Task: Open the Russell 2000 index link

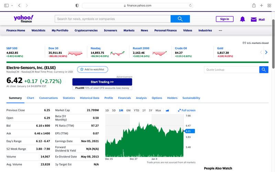Action: (x=141, y=48)
